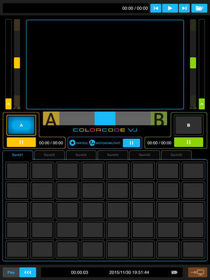Viewport: 210px width, 280px height.
Task: Switch to the Bank03 tab
Action: [x=81, y=155]
